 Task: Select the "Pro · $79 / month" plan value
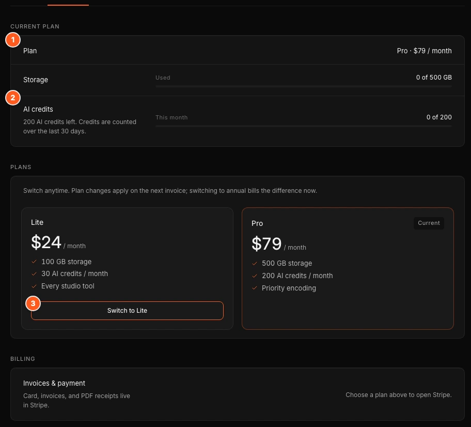coord(424,51)
